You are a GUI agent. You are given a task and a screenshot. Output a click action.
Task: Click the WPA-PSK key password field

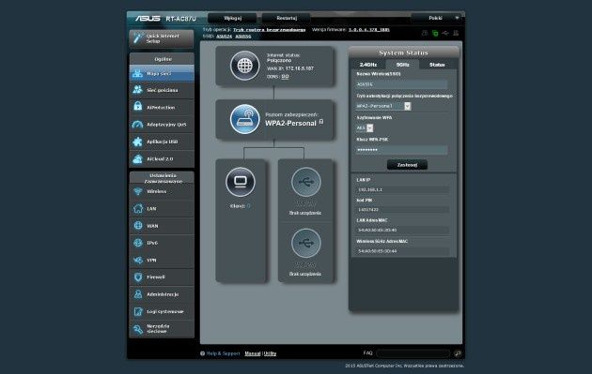(401, 150)
